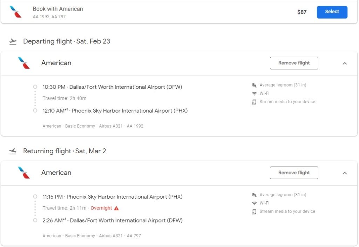Collapse the departing flight details chevron
This screenshot has height=247, width=359.
click(345, 64)
